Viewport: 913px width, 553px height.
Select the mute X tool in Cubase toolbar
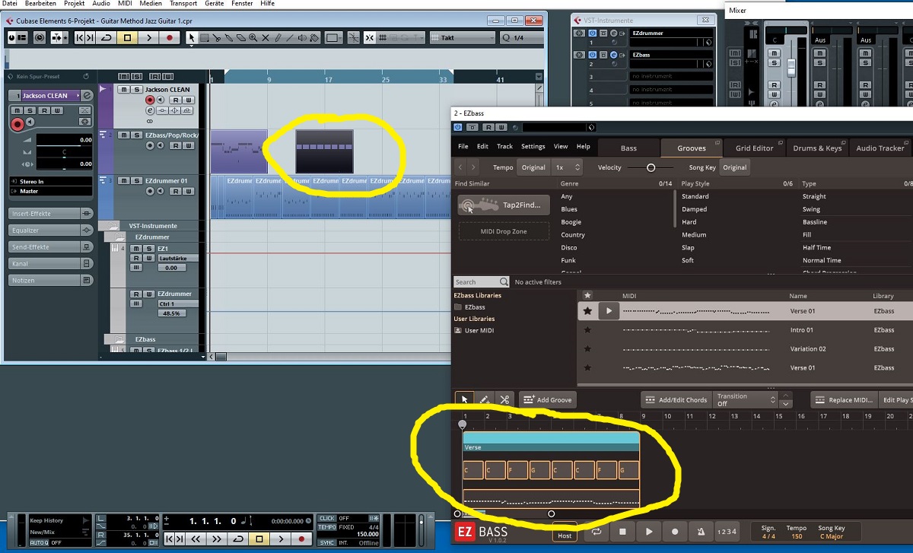[x=266, y=37]
